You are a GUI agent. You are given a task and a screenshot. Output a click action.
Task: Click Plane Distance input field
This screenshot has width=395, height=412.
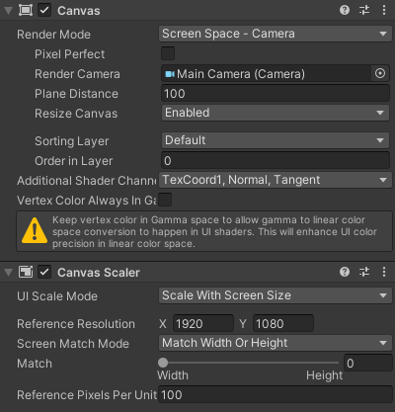[276, 94]
